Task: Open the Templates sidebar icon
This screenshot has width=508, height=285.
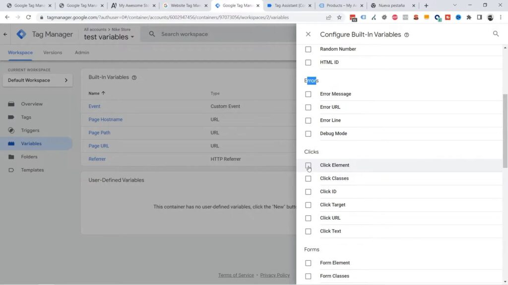Action: click(x=11, y=170)
